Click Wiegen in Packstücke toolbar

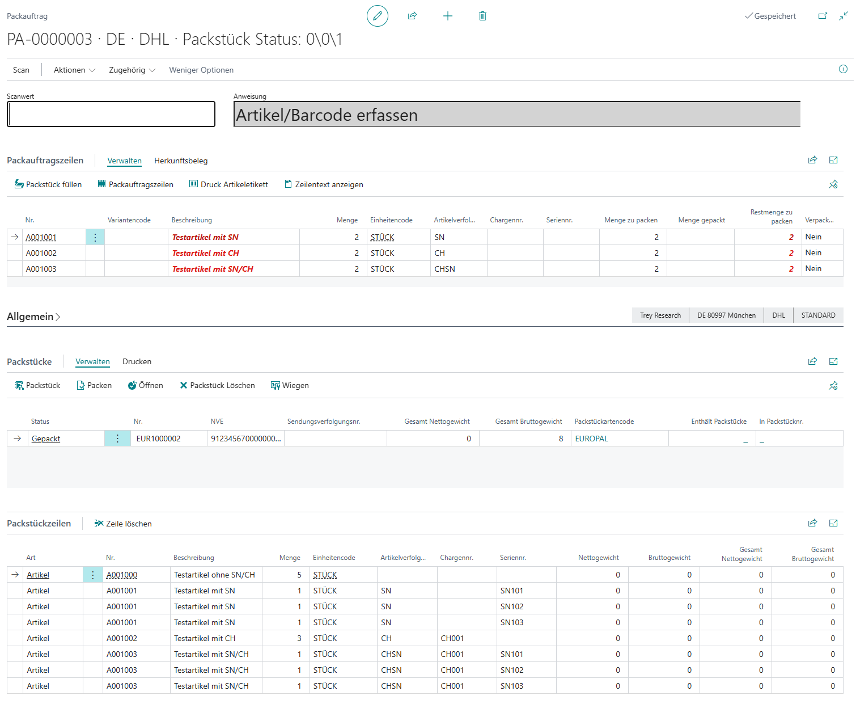click(x=290, y=385)
